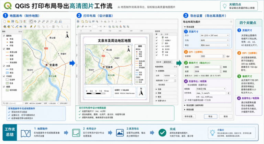Click the 导出 button
This screenshot has height=144, width=264.
point(210,116)
